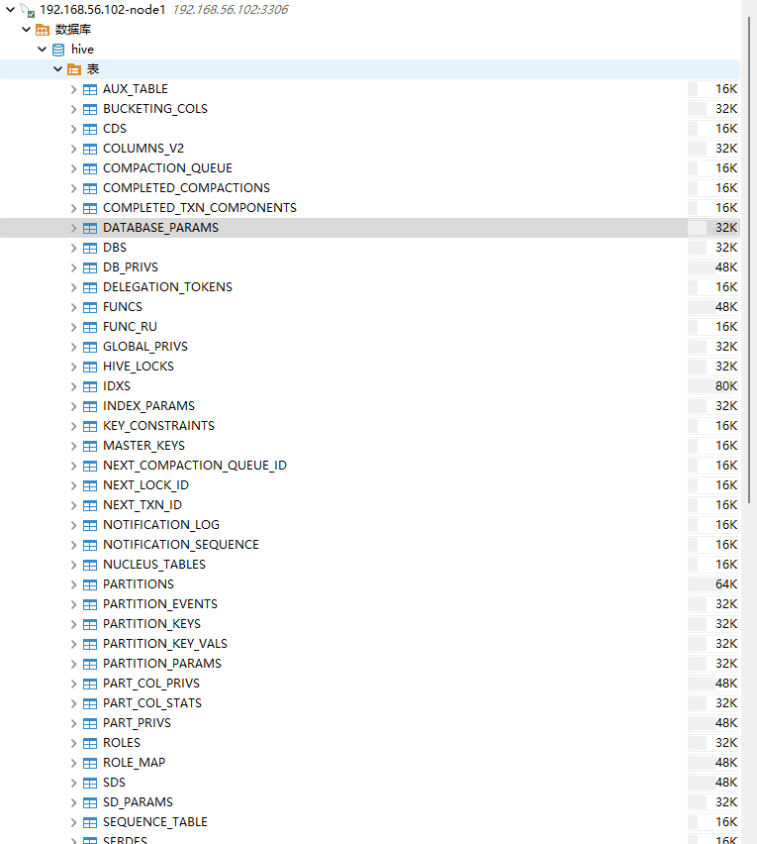Collapse the 192.168.56.102-node1 connection node
The height and width of the screenshot is (844, 757).
[10, 9]
